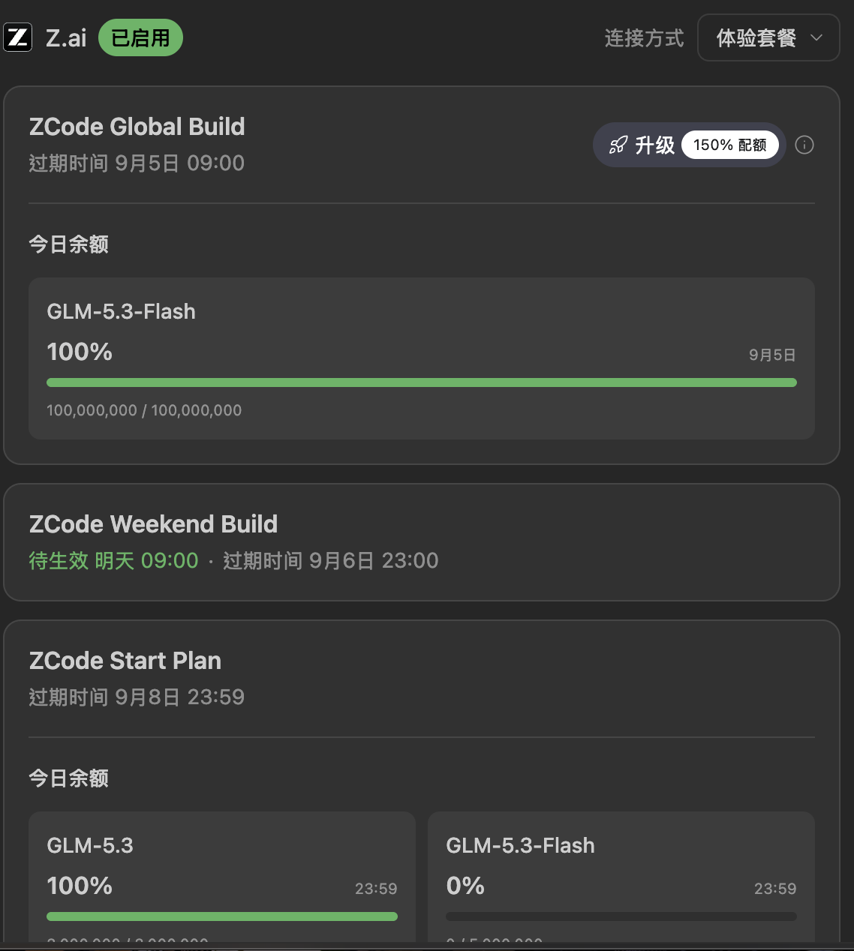
Task: Click the rocket upgrade icon
Action: pyautogui.click(x=618, y=145)
